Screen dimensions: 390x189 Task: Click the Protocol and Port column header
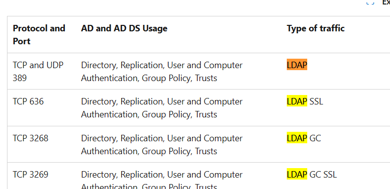tap(39, 34)
